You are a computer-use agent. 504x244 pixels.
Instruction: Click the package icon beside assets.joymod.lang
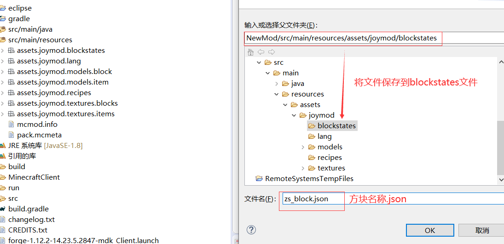[11, 61]
